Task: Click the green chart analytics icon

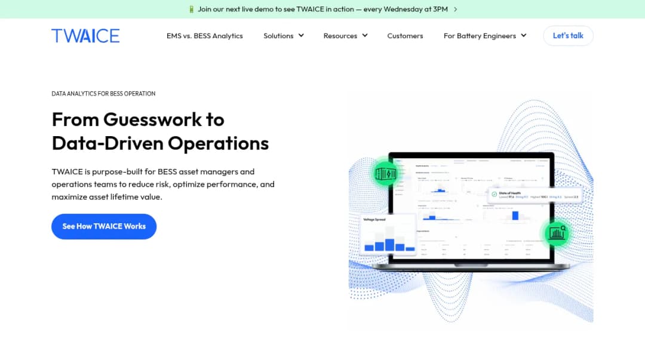Action: (x=557, y=233)
